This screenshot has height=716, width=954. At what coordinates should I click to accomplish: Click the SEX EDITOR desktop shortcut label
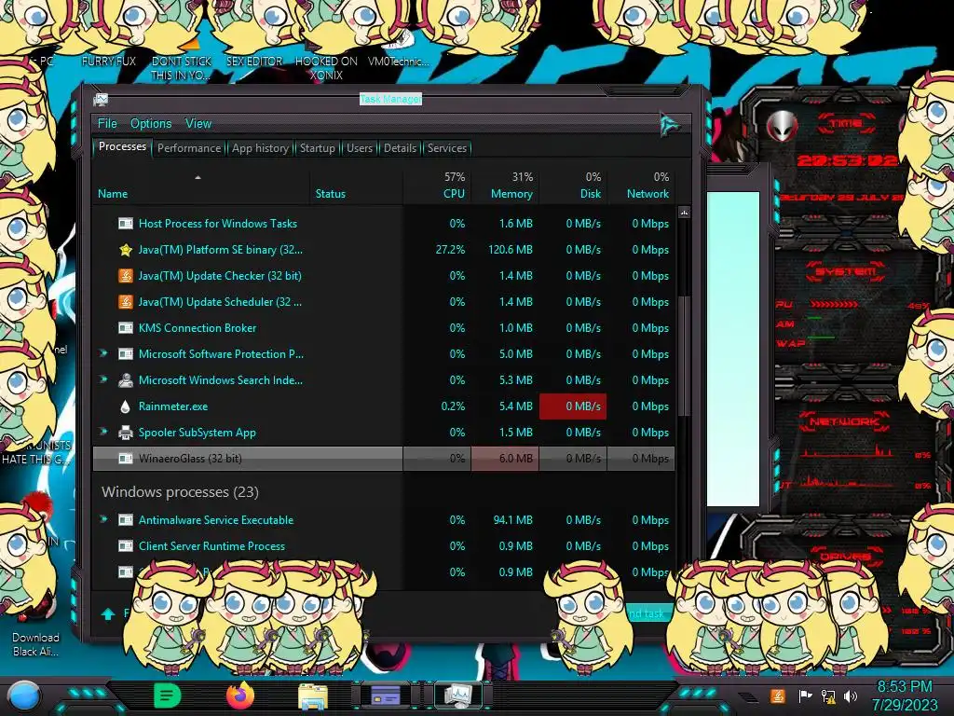pyautogui.click(x=254, y=62)
